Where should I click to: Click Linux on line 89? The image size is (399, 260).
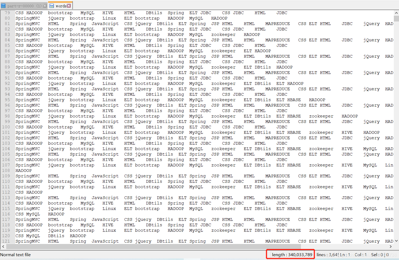pyautogui.click(x=109, y=67)
